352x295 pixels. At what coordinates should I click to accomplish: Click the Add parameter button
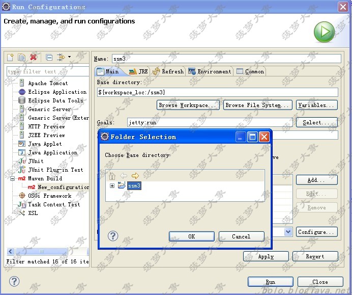317,180
